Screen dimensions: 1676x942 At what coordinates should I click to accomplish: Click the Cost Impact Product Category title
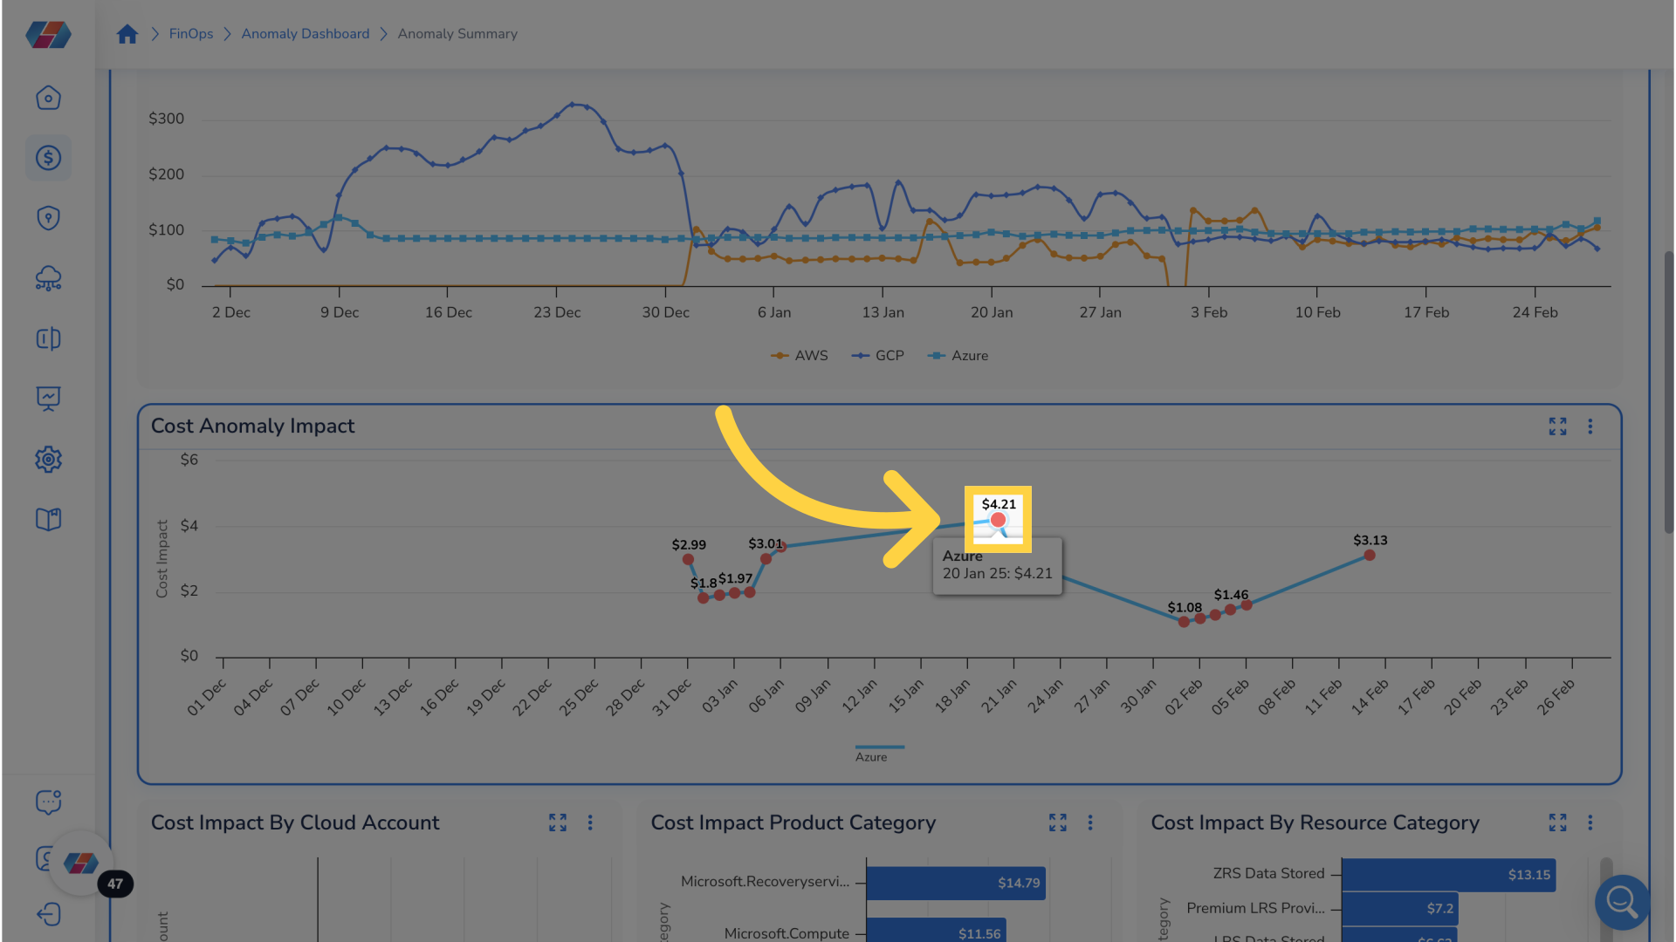tap(793, 823)
